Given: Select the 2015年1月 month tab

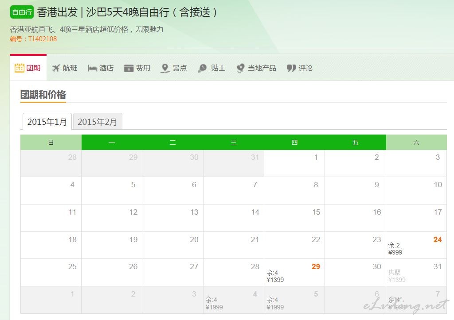Looking at the screenshot, I should [x=47, y=122].
